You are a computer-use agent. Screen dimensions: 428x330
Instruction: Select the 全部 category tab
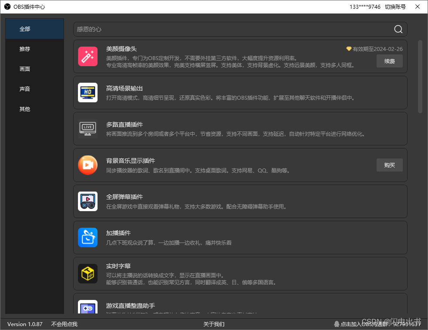(x=35, y=29)
